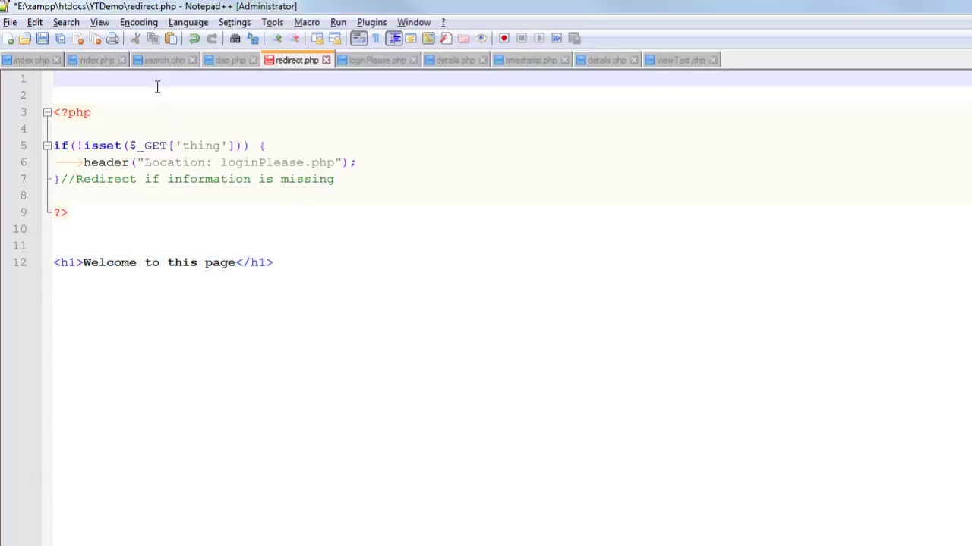Open the User Defined Language icon

point(411,39)
